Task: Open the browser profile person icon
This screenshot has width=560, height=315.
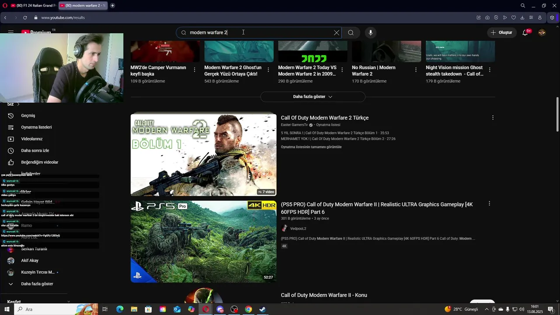Action: [540, 17]
